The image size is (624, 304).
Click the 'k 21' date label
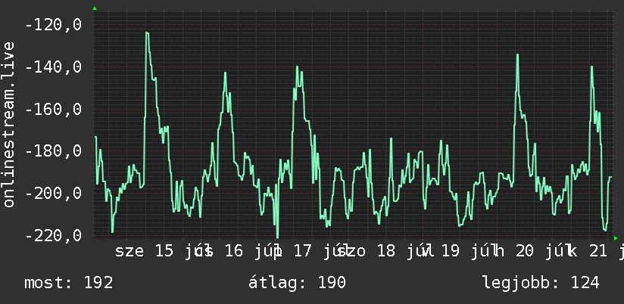click(x=588, y=252)
